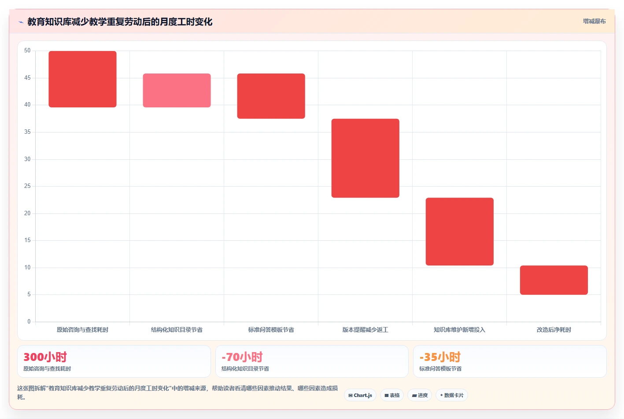Click the pink 结构化知识目录节省 bar

[177, 90]
